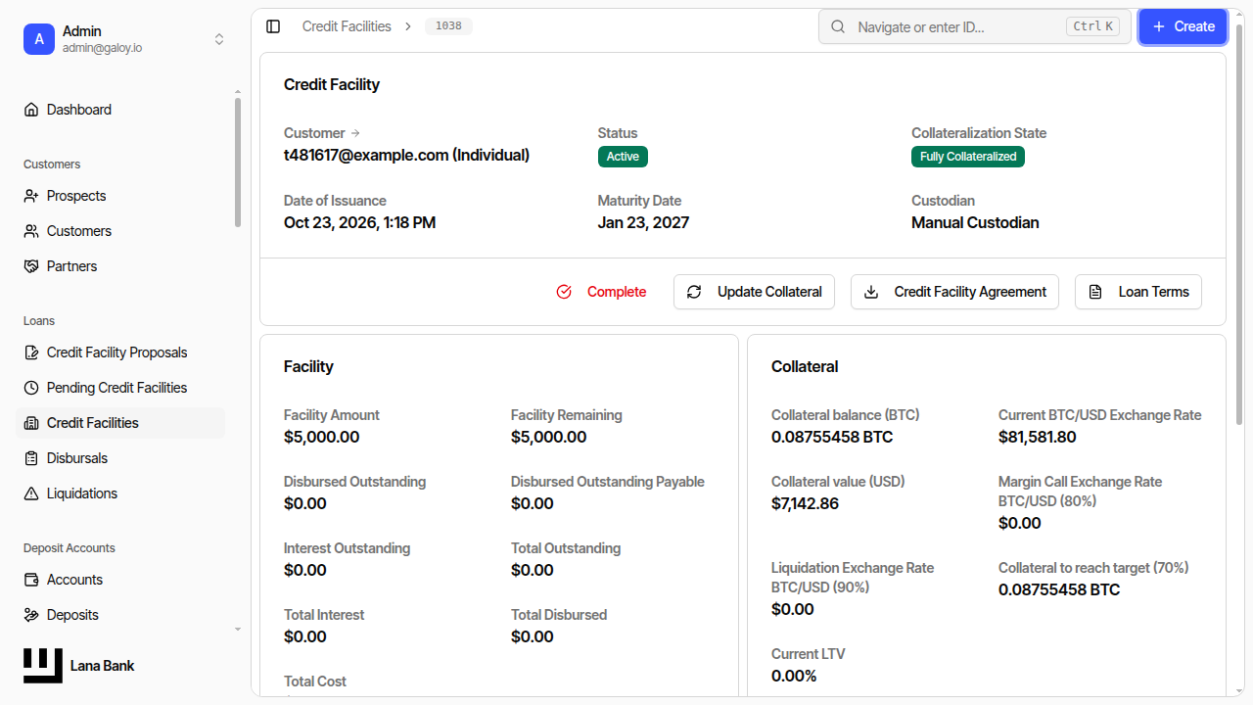The image size is (1253, 705).
Task: Click the Deposit Accounts wallet icon
Action: 31,580
